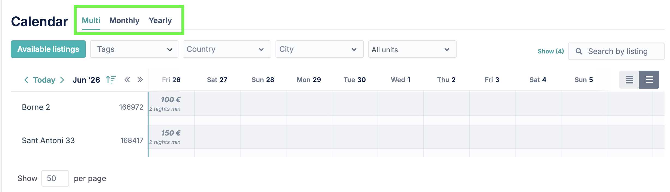Select the Thu 2 column header
The image size is (670, 192).
pyautogui.click(x=446, y=80)
